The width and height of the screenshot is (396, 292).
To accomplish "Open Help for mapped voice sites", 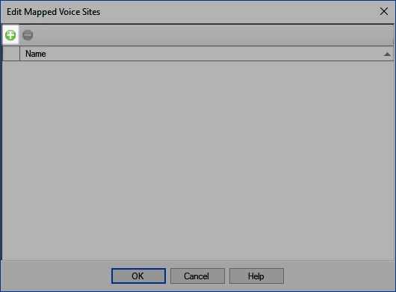I will pyautogui.click(x=256, y=276).
